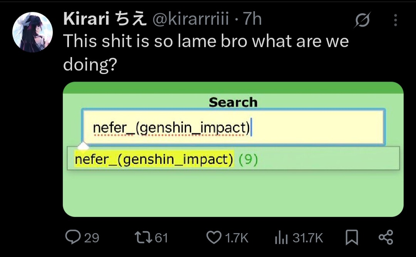Click the bold Search heading
Image resolution: width=416 pixels, height=257 pixels.
click(x=233, y=102)
